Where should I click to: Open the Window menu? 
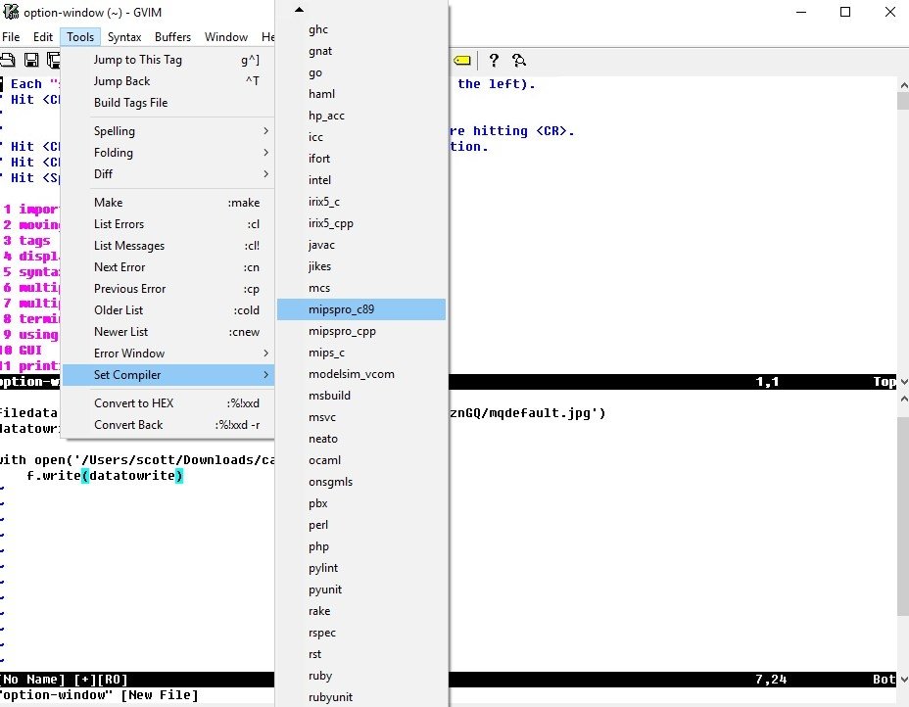(x=226, y=36)
